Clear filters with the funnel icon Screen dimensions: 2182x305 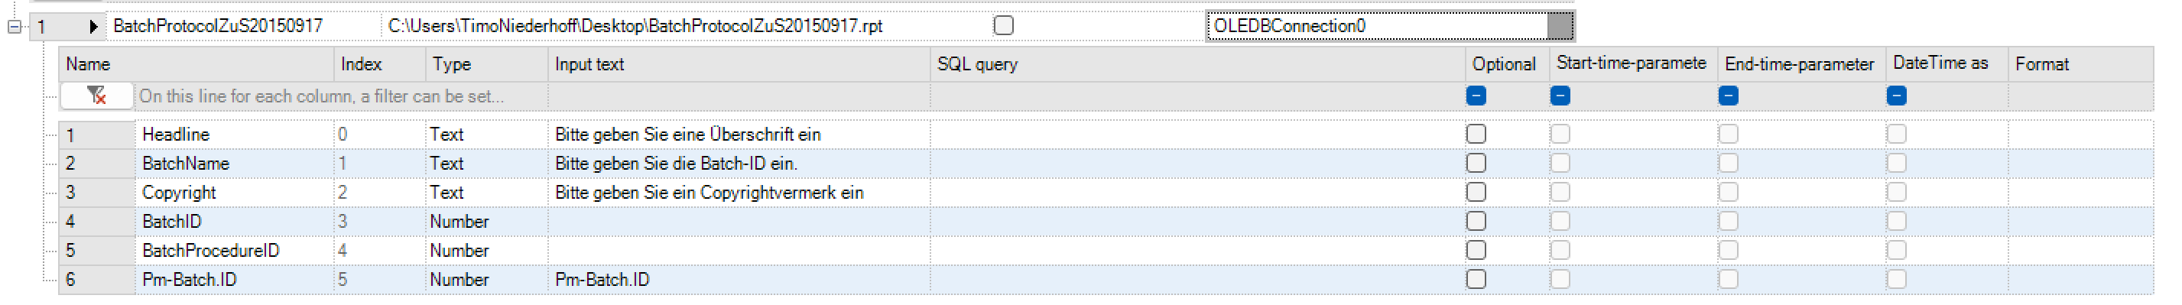96,96
